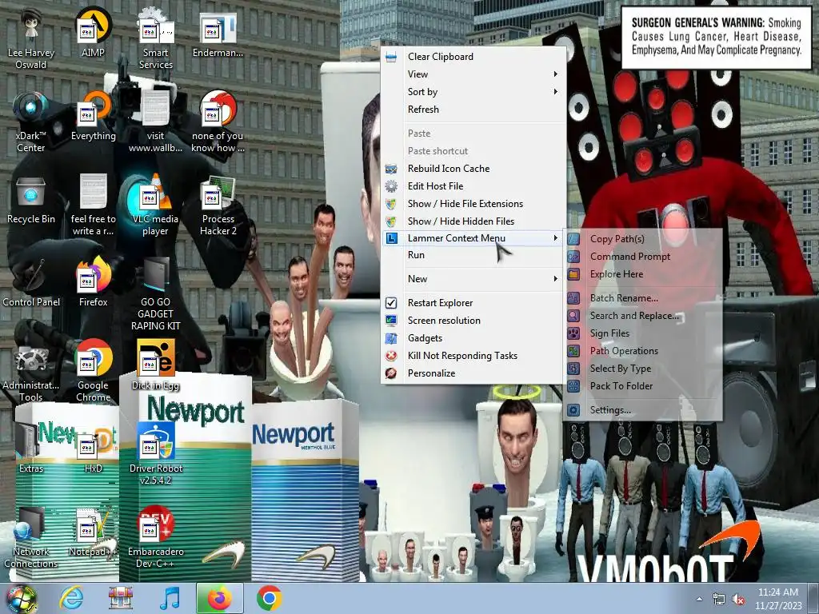This screenshot has width=819, height=614.
Task: Expand the Lammer Context Menu submenu arrow
Action: point(556,238)
